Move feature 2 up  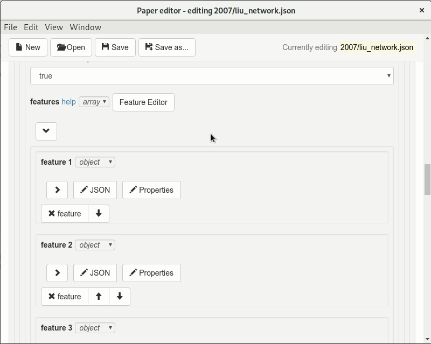(99, 297)
